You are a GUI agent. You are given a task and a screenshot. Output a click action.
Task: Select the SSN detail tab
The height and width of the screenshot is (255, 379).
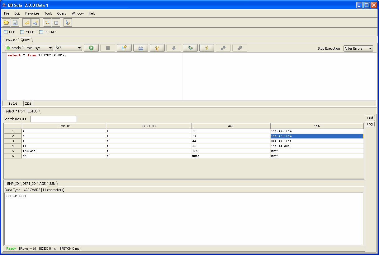click(x=52, y=184)
